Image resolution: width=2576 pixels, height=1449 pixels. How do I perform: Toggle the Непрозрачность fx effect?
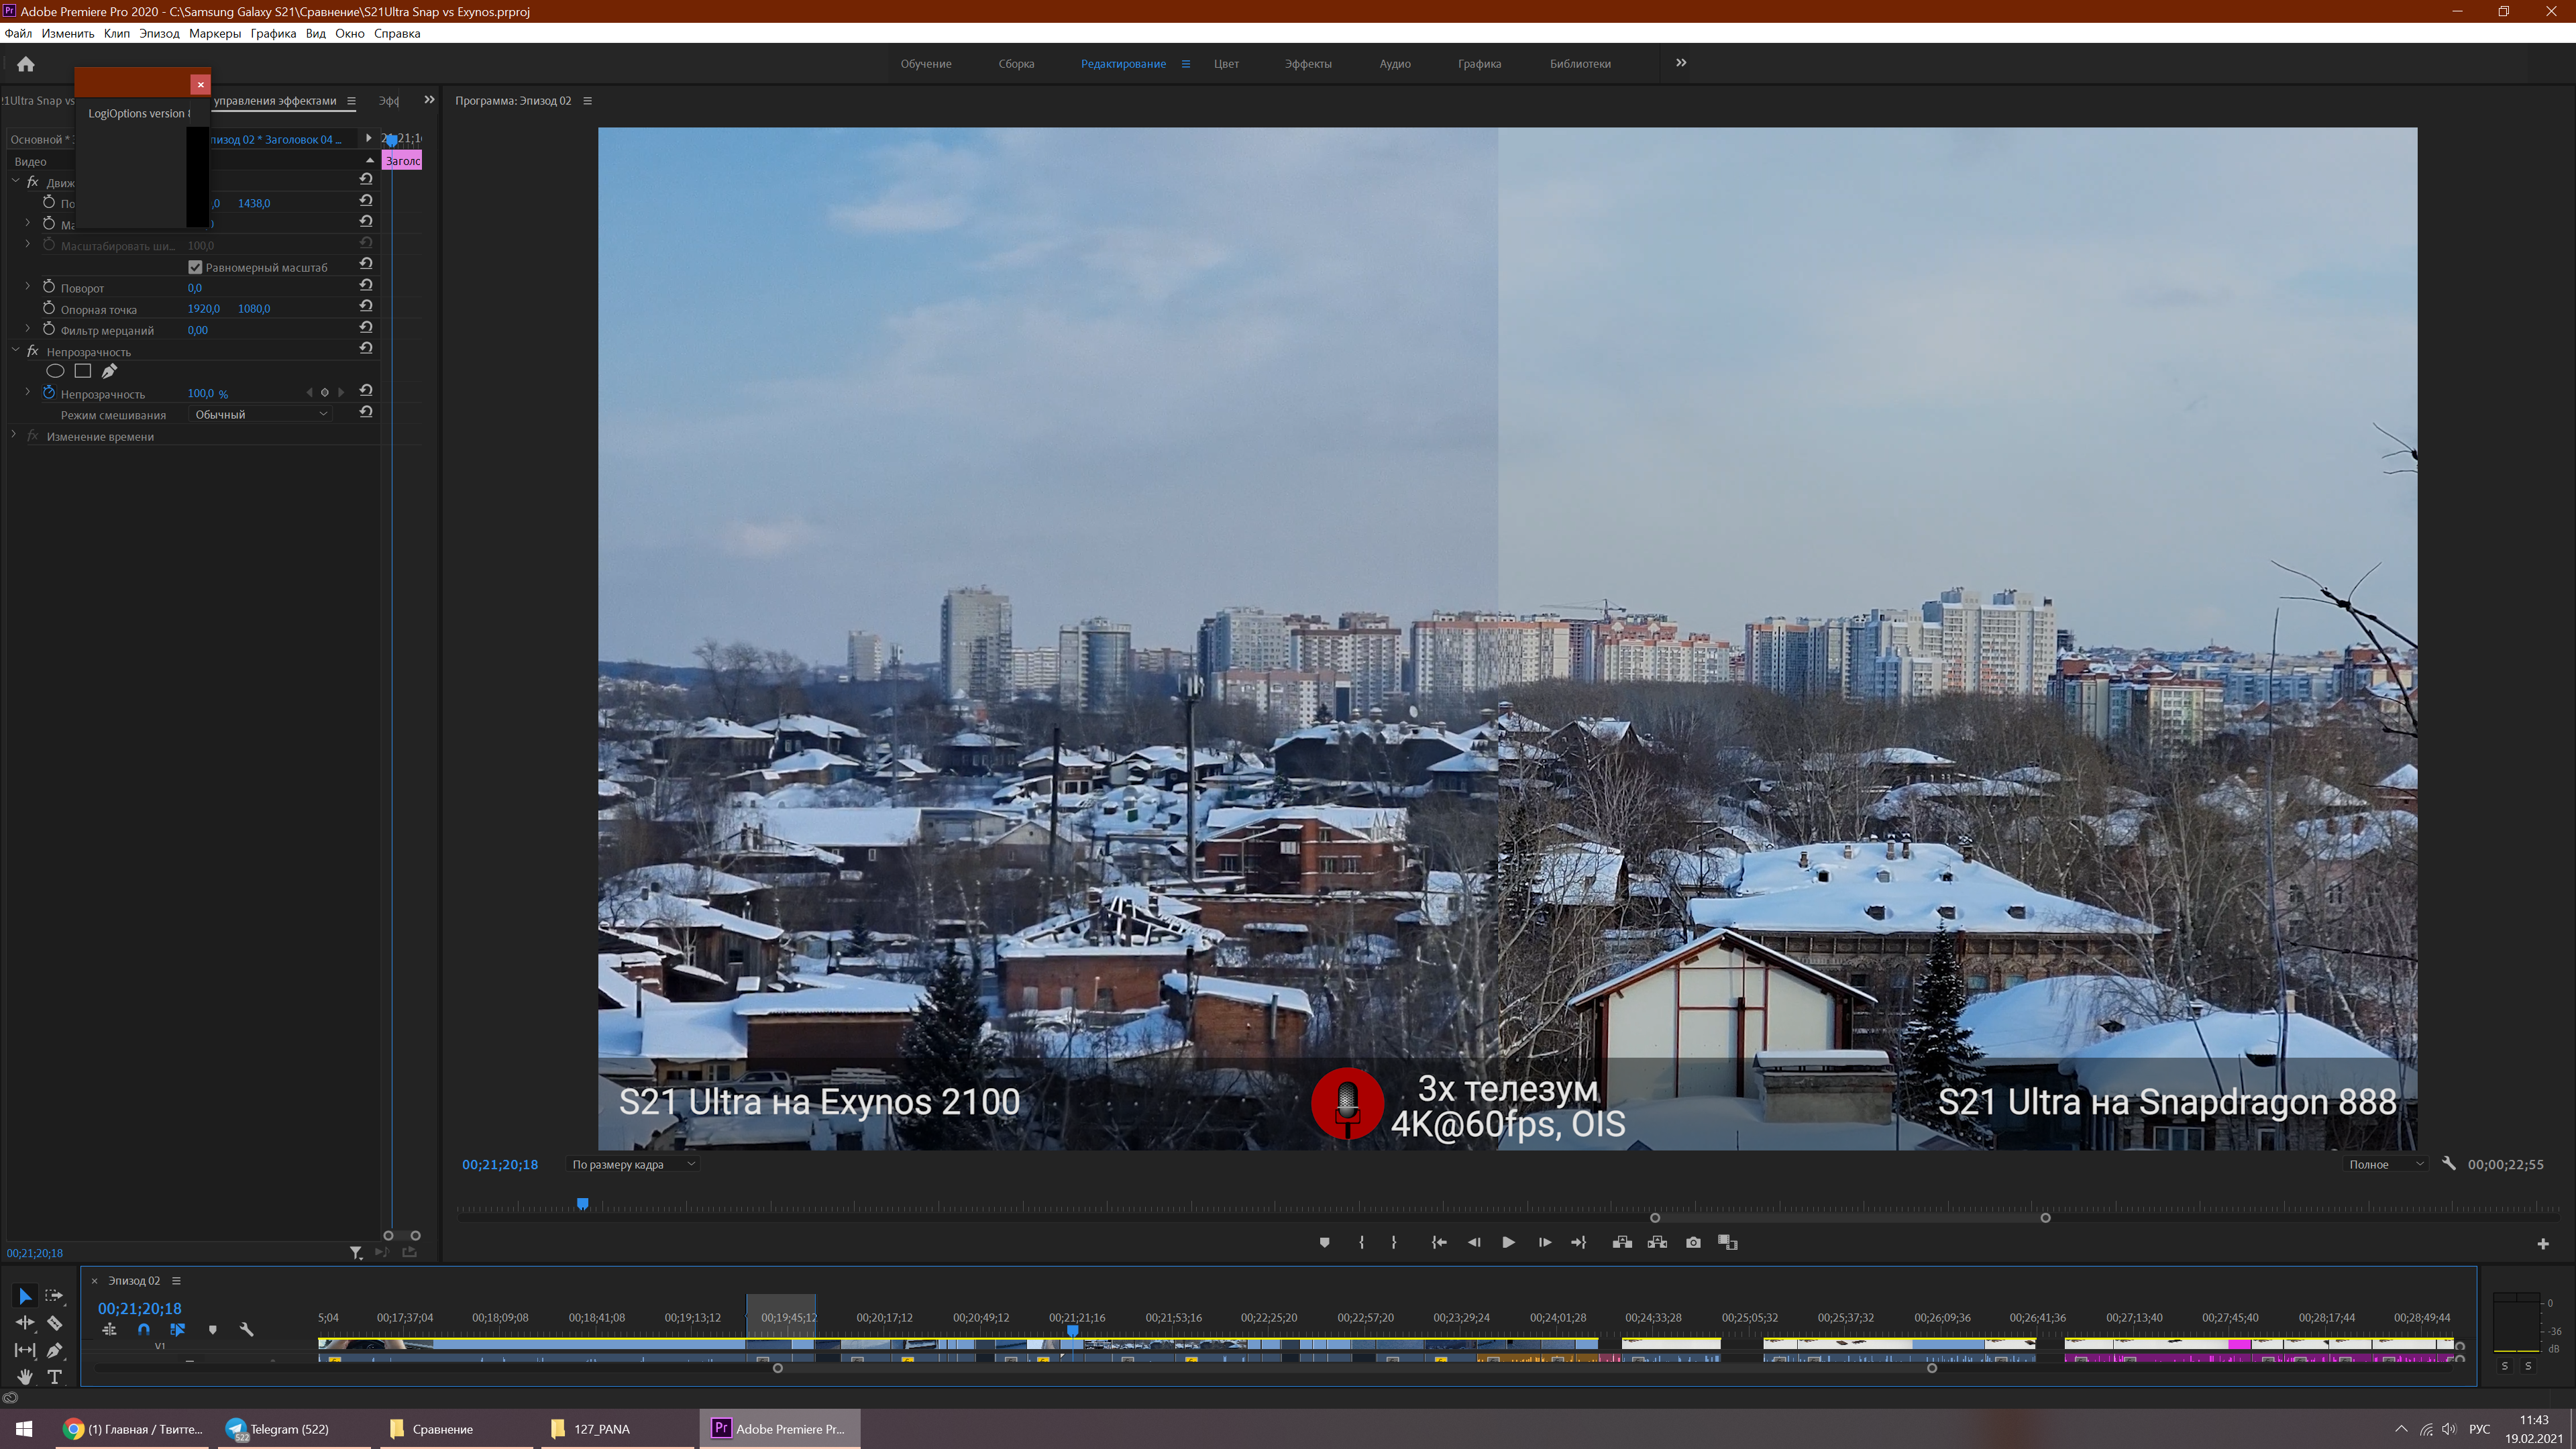[x=33, y=351]
